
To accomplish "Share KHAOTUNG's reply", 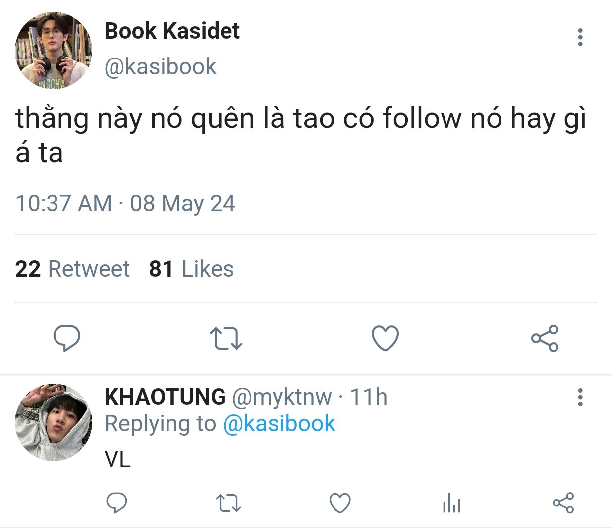I will 563,503.
